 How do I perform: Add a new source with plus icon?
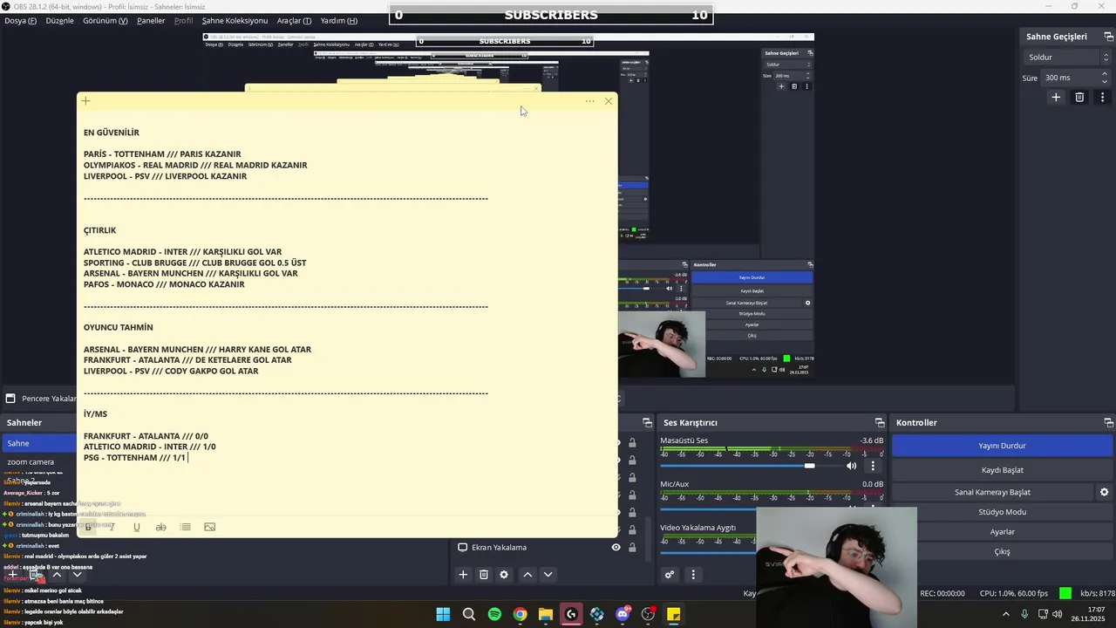tap(463, 575)
